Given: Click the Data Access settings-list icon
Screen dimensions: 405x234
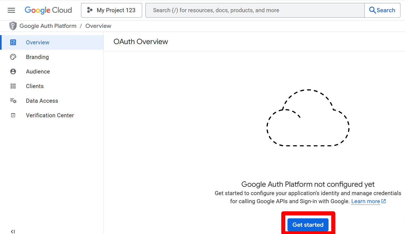Looking at the screenshot, I should click(13, 101).
